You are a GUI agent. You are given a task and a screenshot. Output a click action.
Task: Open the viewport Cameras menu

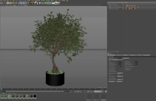(7, 5)
